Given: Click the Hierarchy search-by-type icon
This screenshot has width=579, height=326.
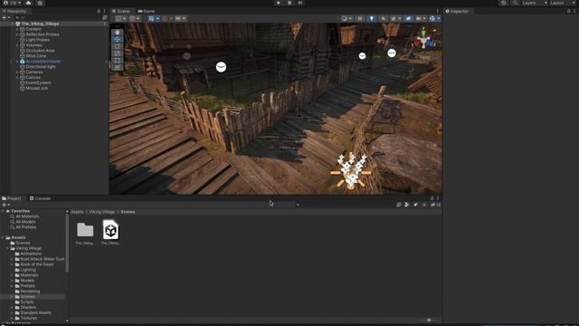Looking at the screenshot, I should 105,17.
